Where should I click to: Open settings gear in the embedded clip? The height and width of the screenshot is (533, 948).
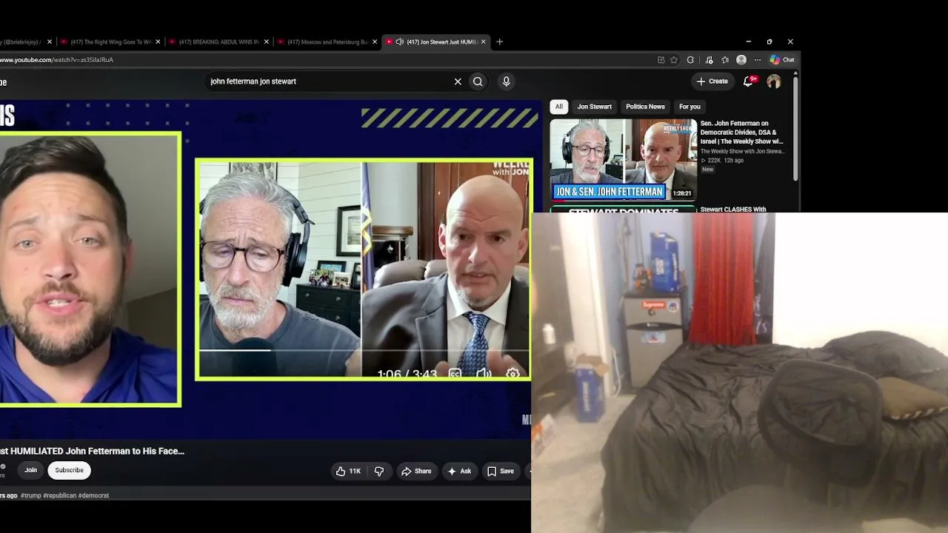click(513, 374)
